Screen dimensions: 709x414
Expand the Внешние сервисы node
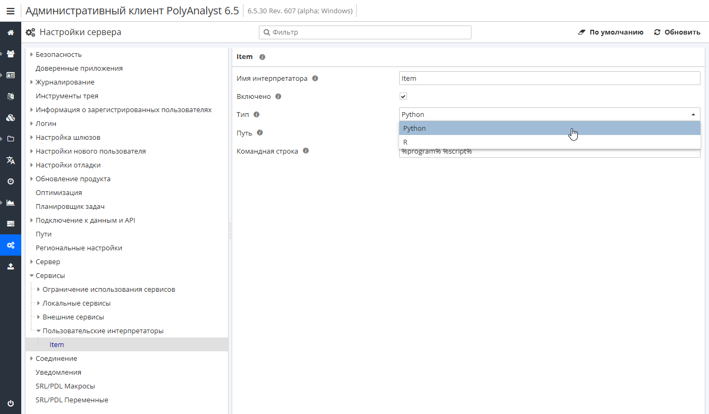point(38,317)
